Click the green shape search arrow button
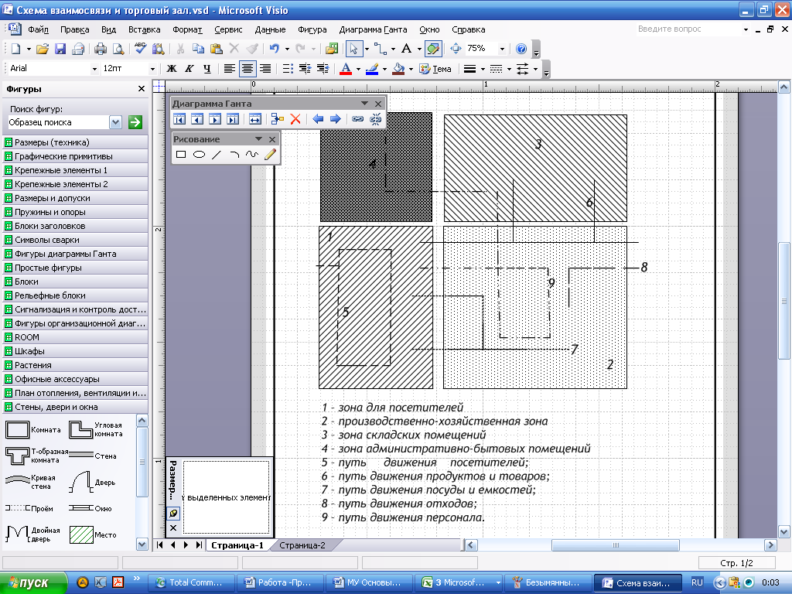The image size is (792, 594). tap(135, 122)
